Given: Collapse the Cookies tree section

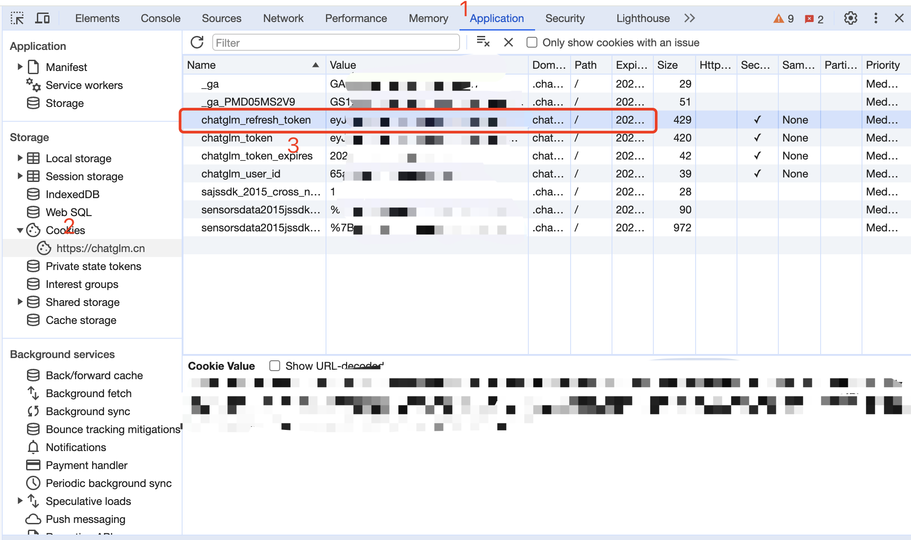Looking at the screenshot, I should coord(20,230).
